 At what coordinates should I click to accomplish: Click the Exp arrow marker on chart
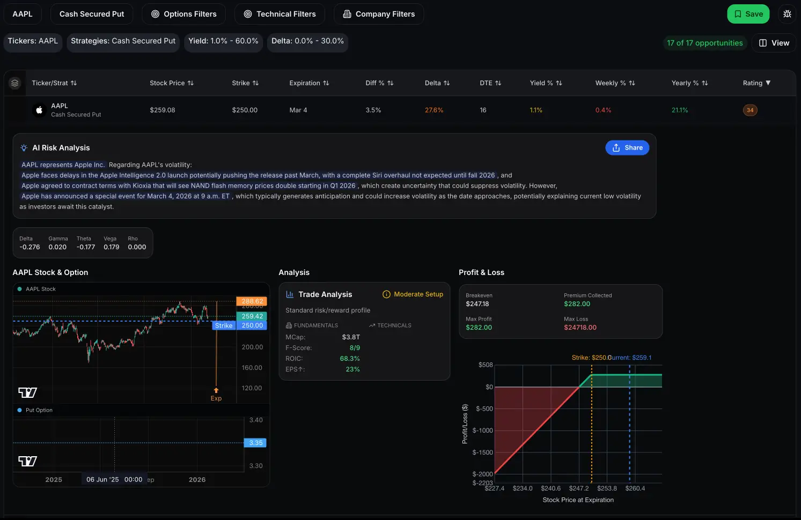(216, 390)
